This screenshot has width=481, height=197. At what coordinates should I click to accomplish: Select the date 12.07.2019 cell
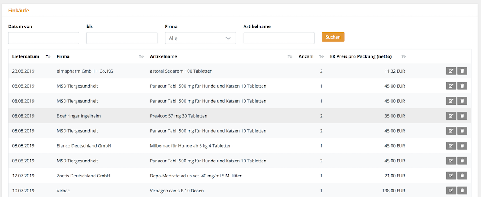23,176
